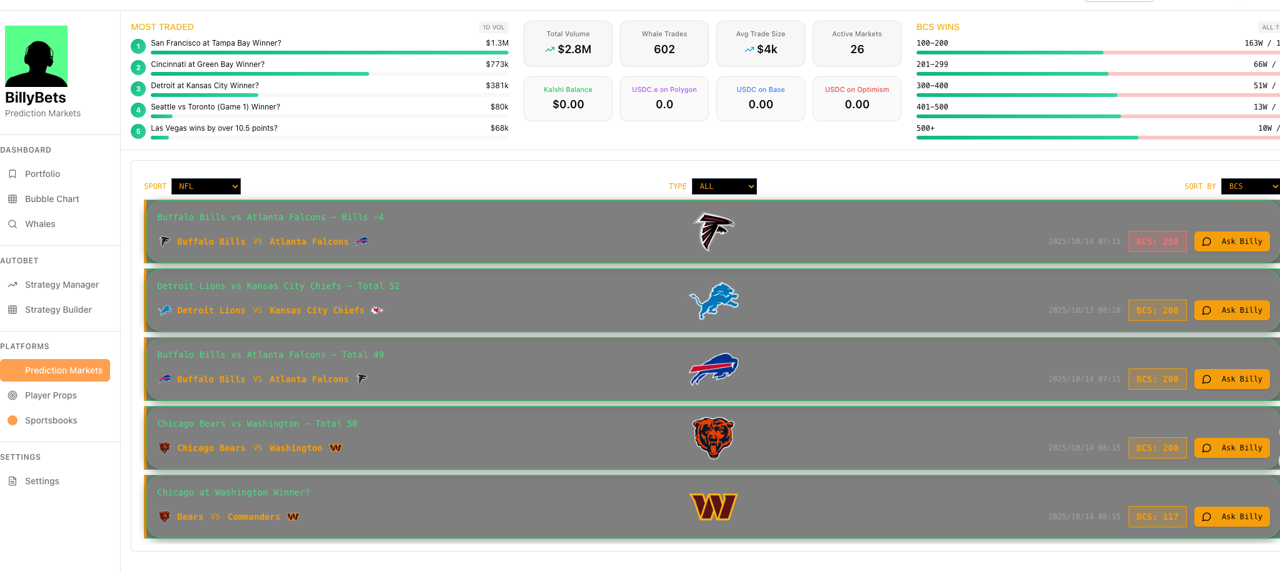
Task: Click the large Detroit Lions logo
Action: coord(714,300)
